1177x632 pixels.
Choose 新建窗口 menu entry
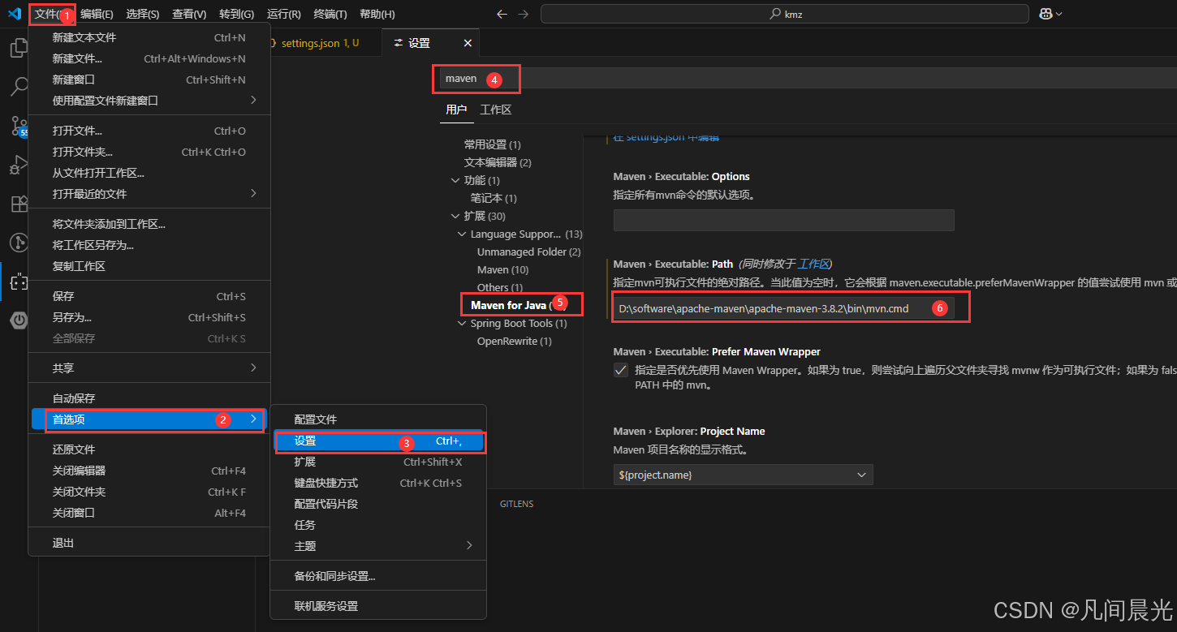(x=149, y=80)
